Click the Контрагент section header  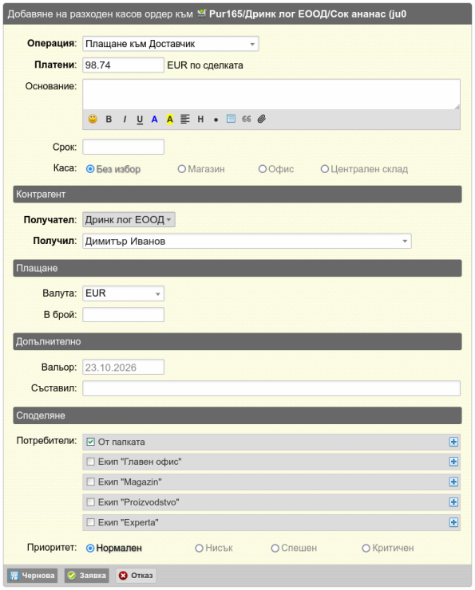(x=237, y=195)
